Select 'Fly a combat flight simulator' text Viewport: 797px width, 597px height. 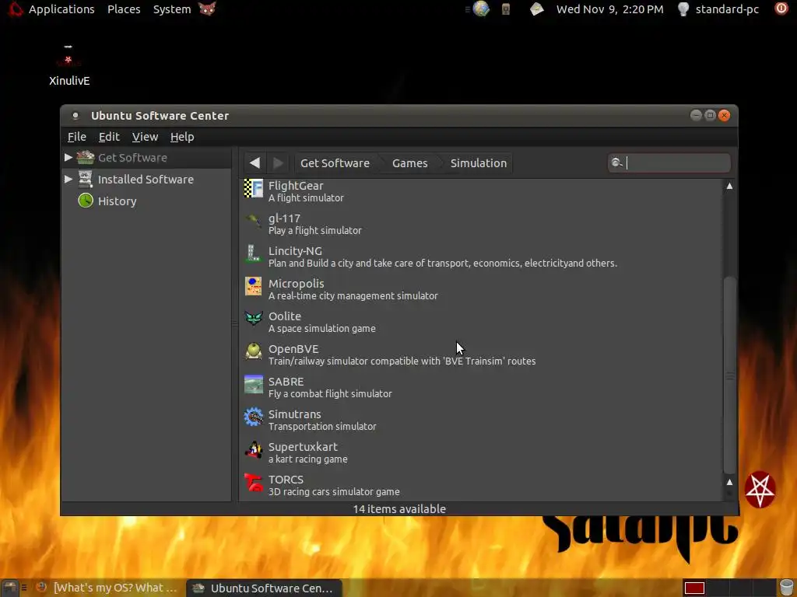tap(330, 393)
